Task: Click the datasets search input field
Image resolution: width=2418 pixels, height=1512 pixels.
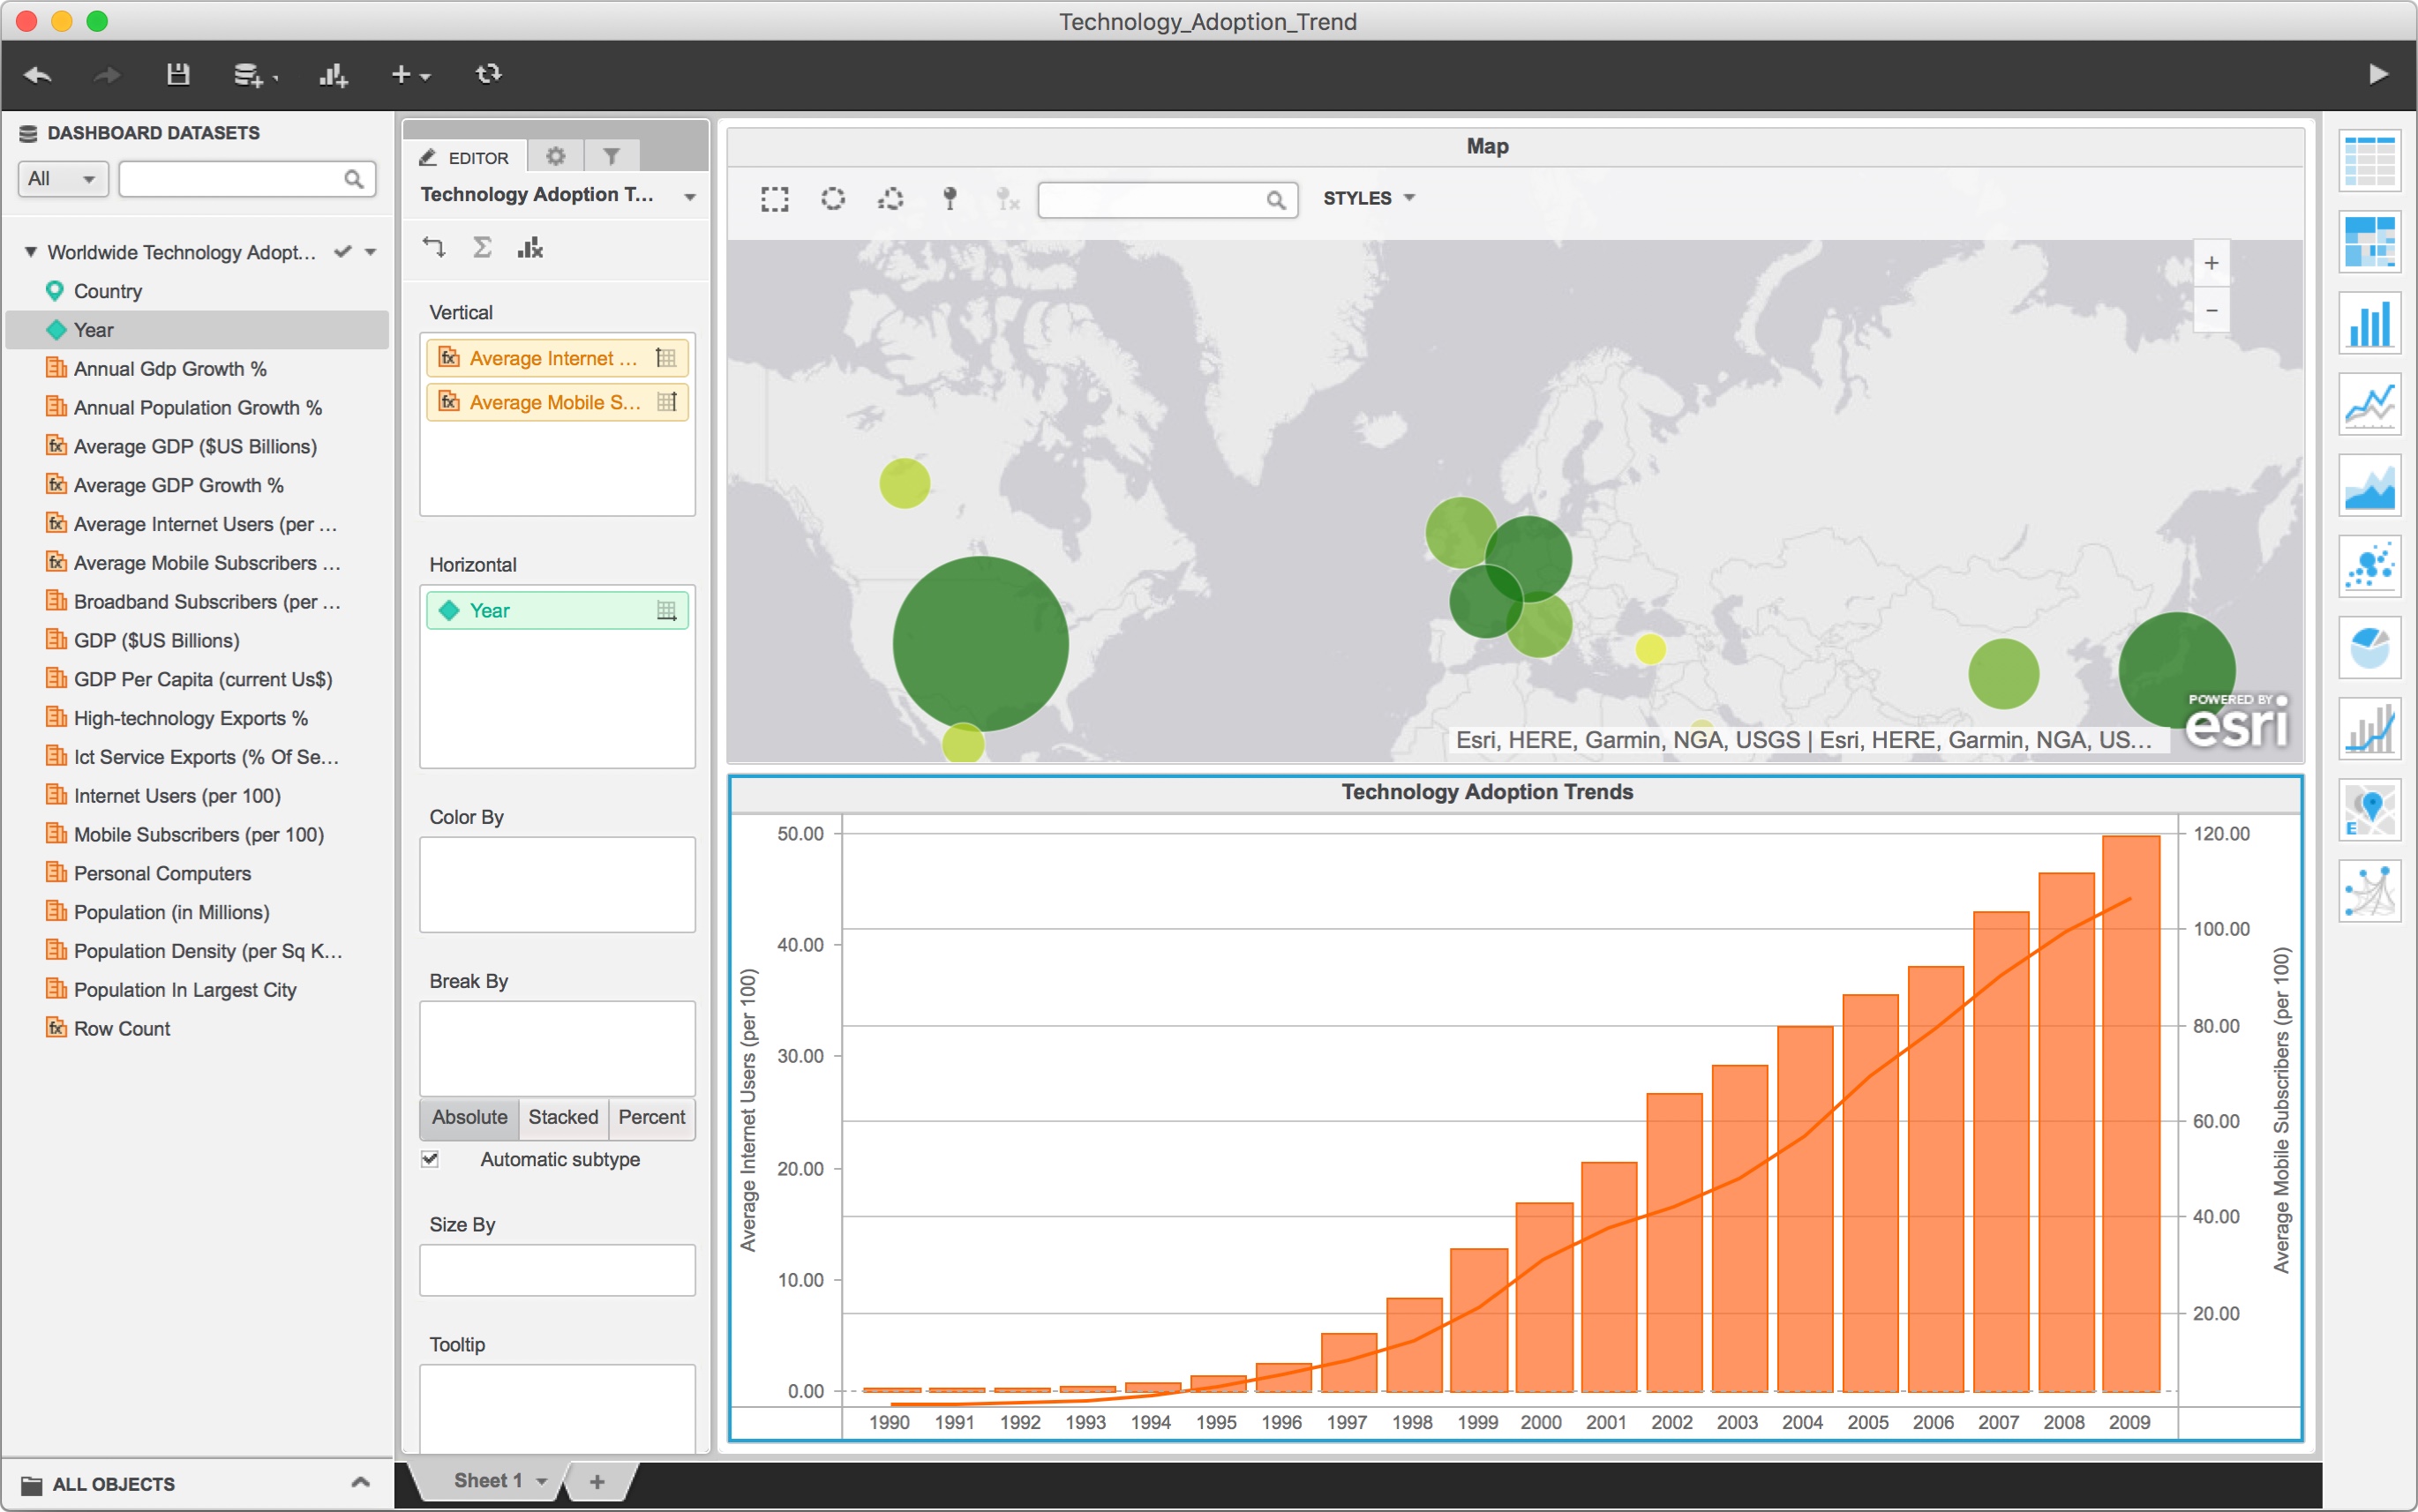Action: coord(246,179)
